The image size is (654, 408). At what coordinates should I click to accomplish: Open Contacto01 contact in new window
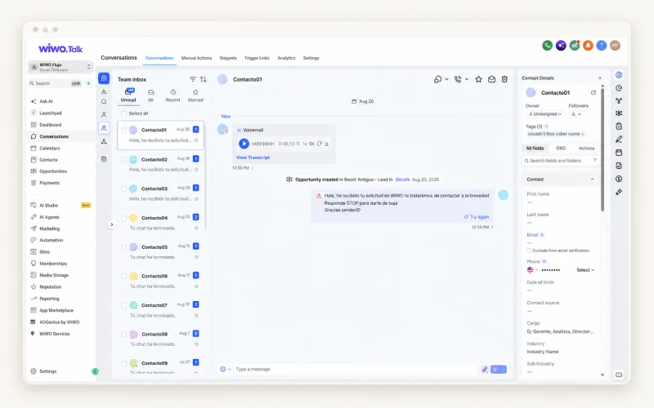pos(594,92)
